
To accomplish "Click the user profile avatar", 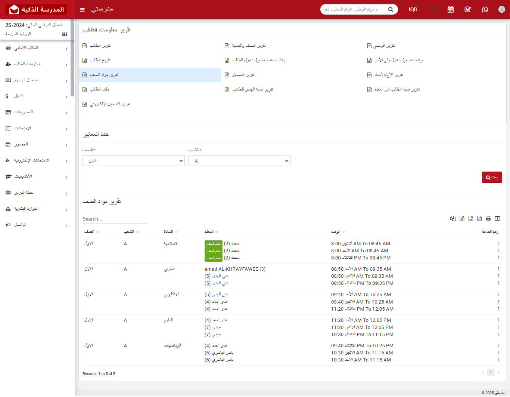I will pos(502,9).
